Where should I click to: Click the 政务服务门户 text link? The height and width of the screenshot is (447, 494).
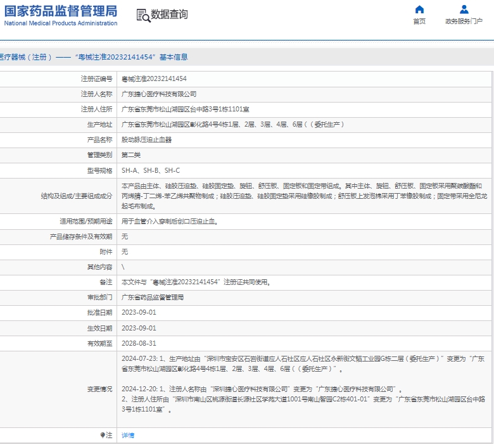click(x=464, y=21)
